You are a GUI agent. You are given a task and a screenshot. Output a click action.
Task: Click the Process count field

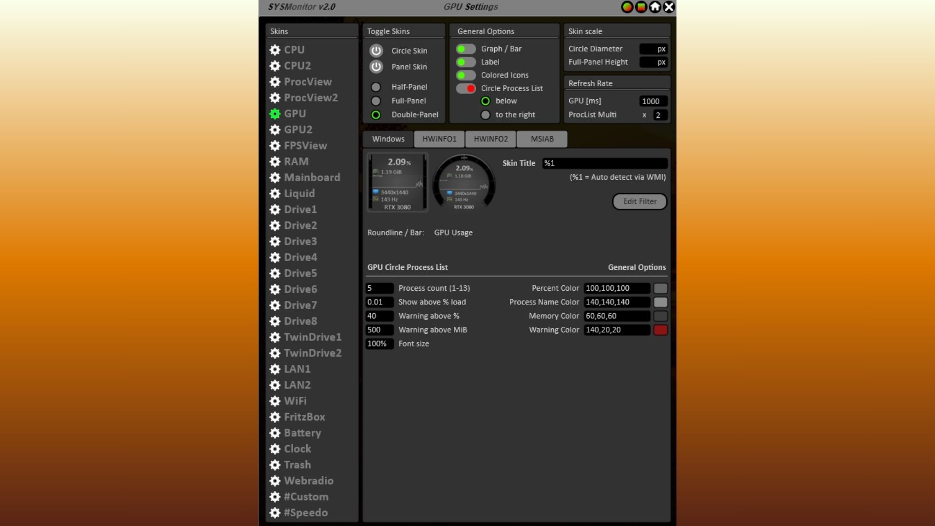click(379, 288)
